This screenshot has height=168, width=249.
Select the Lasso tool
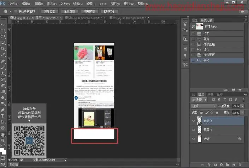click(3, 36)
